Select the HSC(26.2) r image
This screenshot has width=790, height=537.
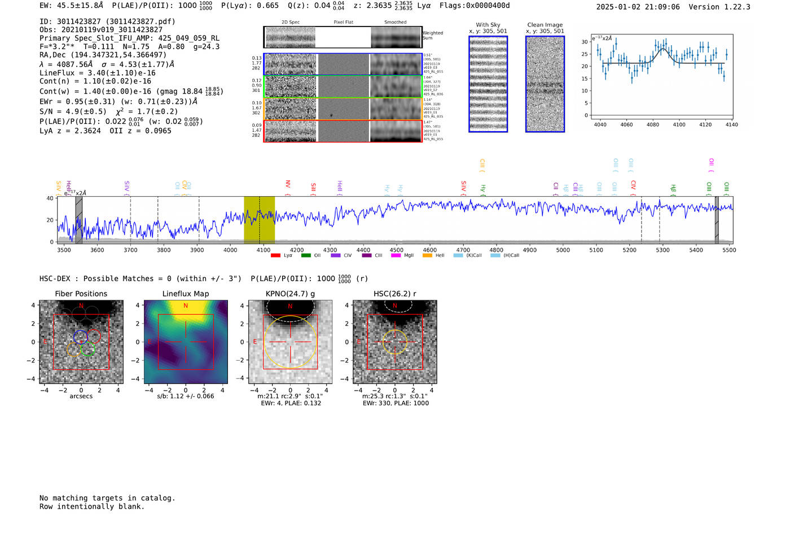pos(394,342)
